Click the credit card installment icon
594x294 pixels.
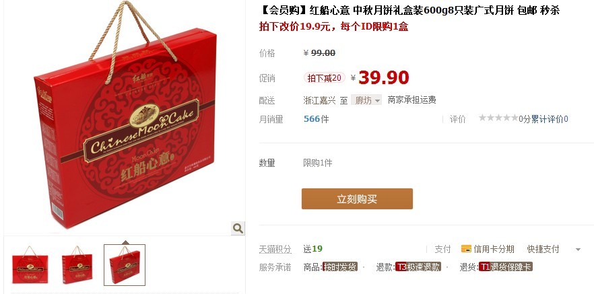coord(466,249)
